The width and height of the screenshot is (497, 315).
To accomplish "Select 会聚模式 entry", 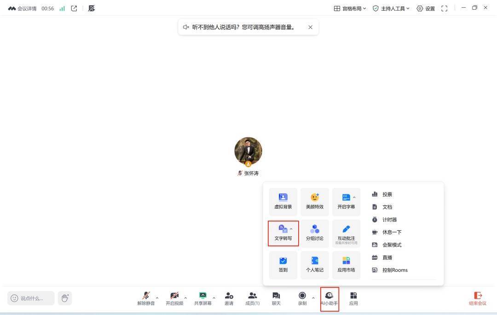I will pyautogui.click(x=387, y=245).
